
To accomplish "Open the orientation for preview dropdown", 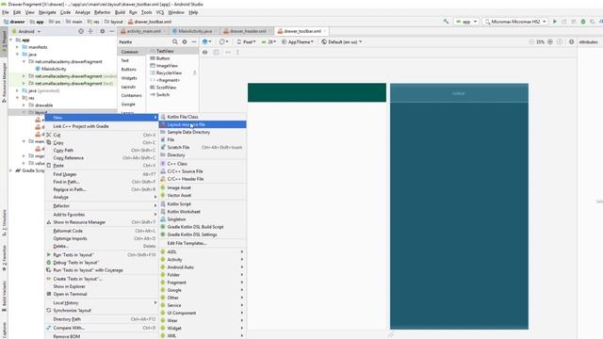I will (223, 41).
